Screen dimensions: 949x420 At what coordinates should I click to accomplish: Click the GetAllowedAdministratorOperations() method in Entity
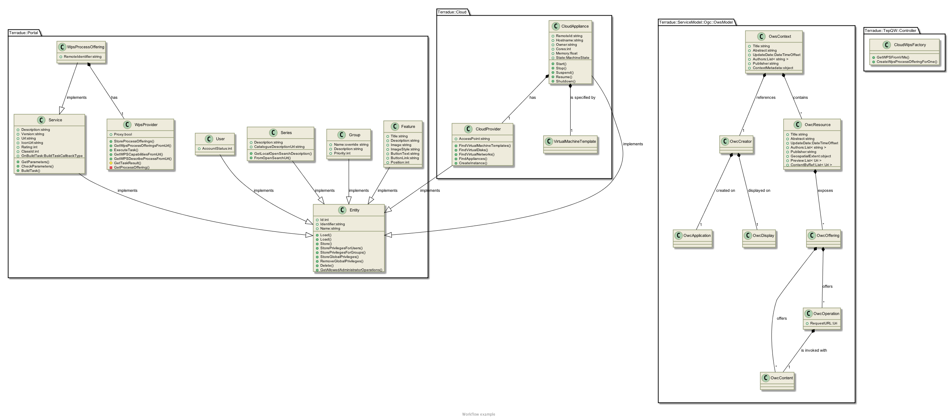[351, 270]
